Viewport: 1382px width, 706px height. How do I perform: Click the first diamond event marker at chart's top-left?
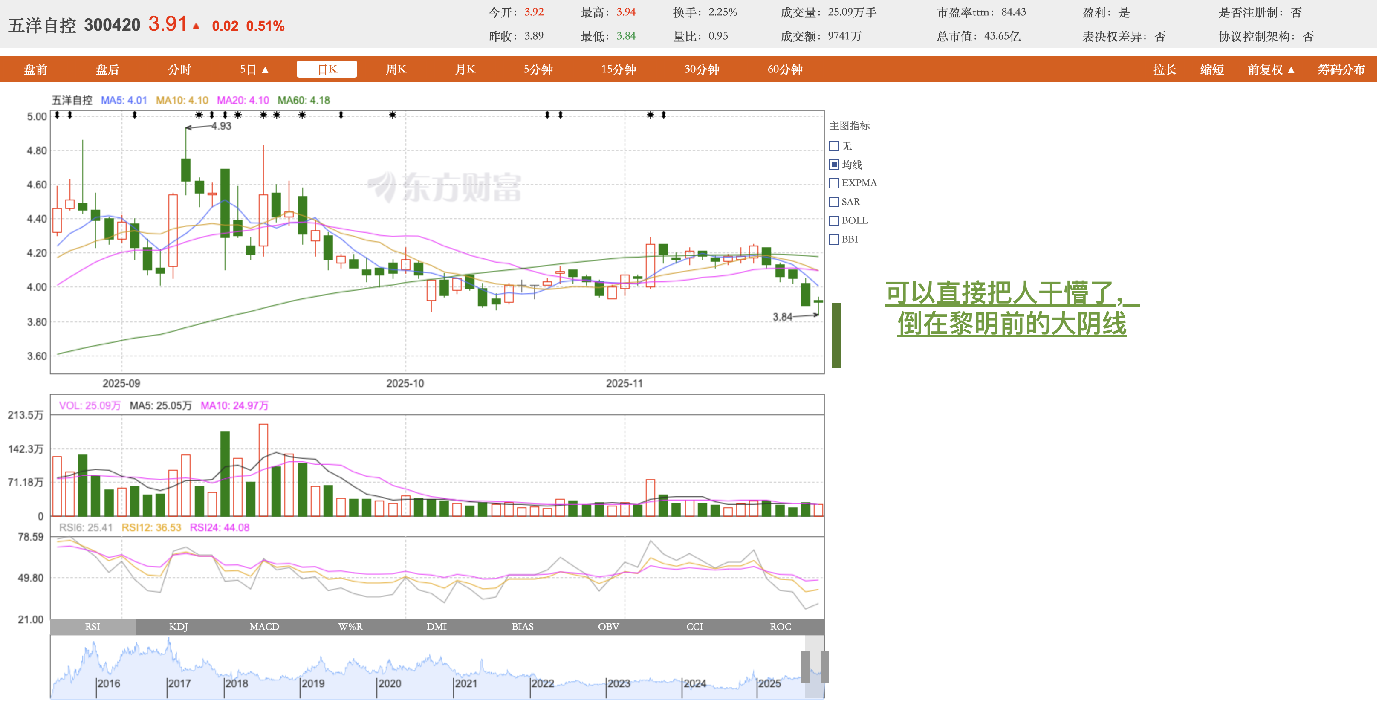click(x=57, y=115)
